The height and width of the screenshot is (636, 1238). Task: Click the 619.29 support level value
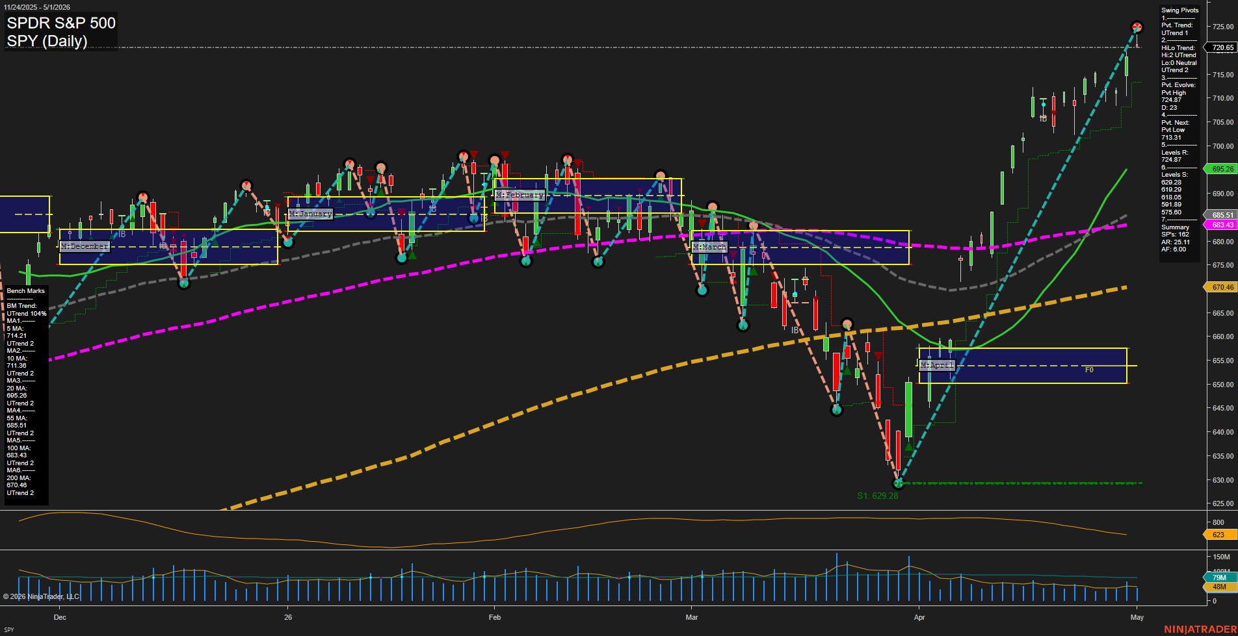point(1171,190)
